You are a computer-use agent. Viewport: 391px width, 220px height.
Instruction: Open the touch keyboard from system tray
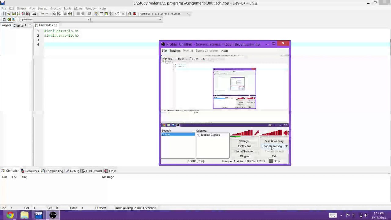[x=333, y=215]
